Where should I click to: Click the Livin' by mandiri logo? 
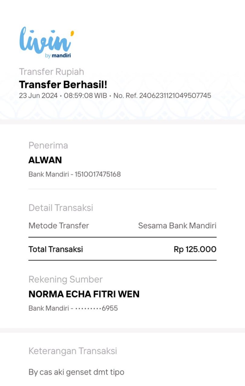pyautogui.click(x=47, y=42)
